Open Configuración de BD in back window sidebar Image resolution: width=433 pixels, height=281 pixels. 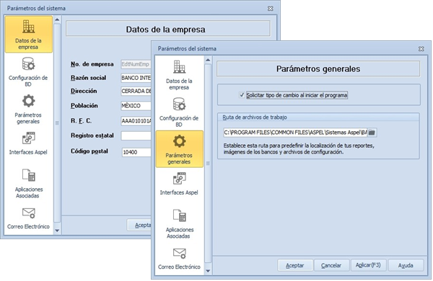[x=28, y=72]
